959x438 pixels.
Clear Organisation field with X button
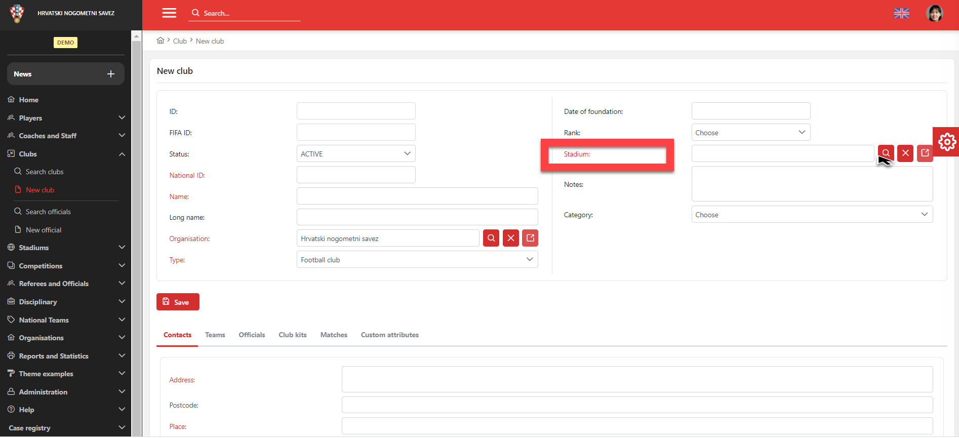pyautogui.click(x=511, y=238)
